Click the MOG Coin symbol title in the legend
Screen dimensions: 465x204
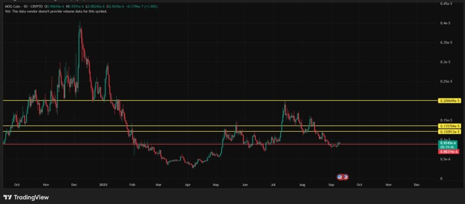point(13,6)
